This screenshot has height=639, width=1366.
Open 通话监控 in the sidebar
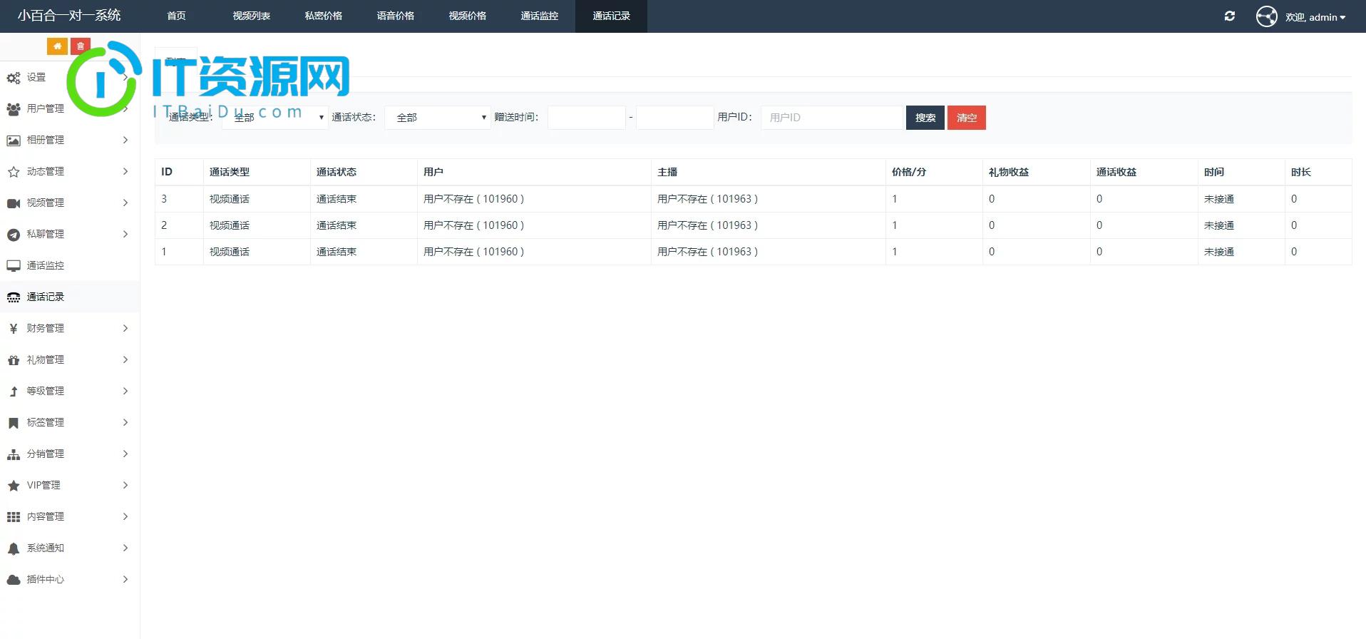coord(70,265)
